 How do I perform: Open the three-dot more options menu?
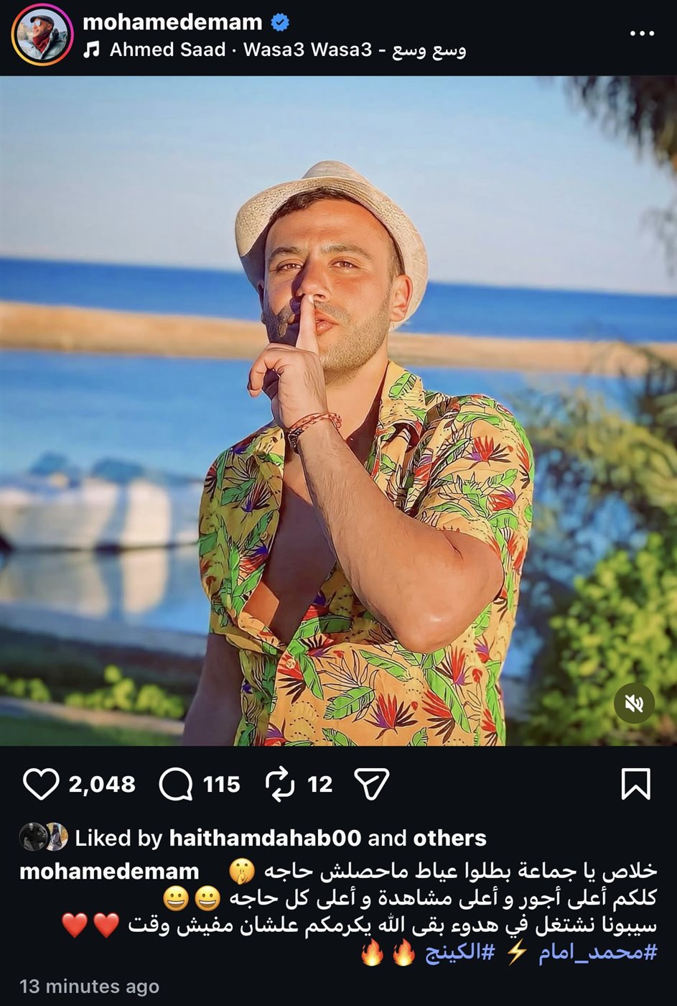pyautogui.click(x=641, y=34)
